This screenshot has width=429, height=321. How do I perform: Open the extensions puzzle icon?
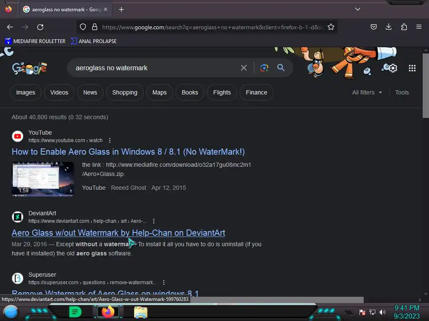(404, 27)
